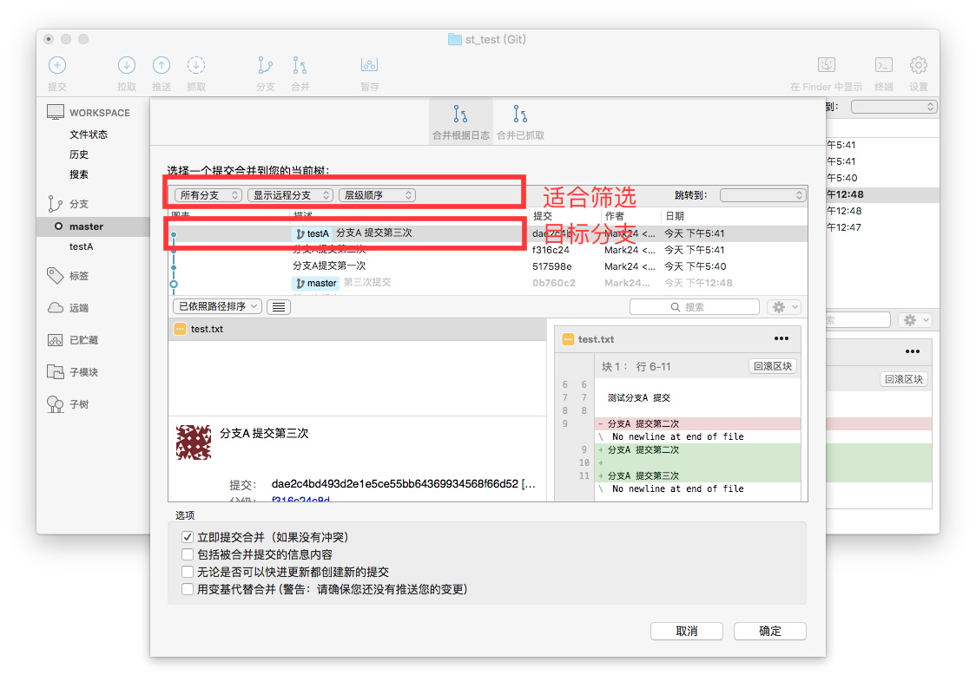
Task: Click the 提交 column header
Action: pos(542,216)
